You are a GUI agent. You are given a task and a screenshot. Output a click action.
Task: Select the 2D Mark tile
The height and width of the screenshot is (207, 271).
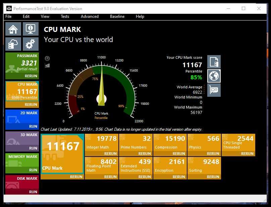22,116
